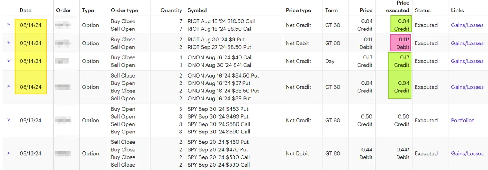Open Gains/Losses for SPY Sep 20 order

coord(467,154)
